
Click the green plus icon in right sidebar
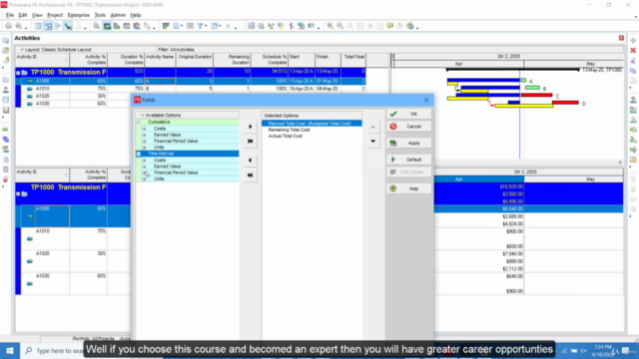633,41
